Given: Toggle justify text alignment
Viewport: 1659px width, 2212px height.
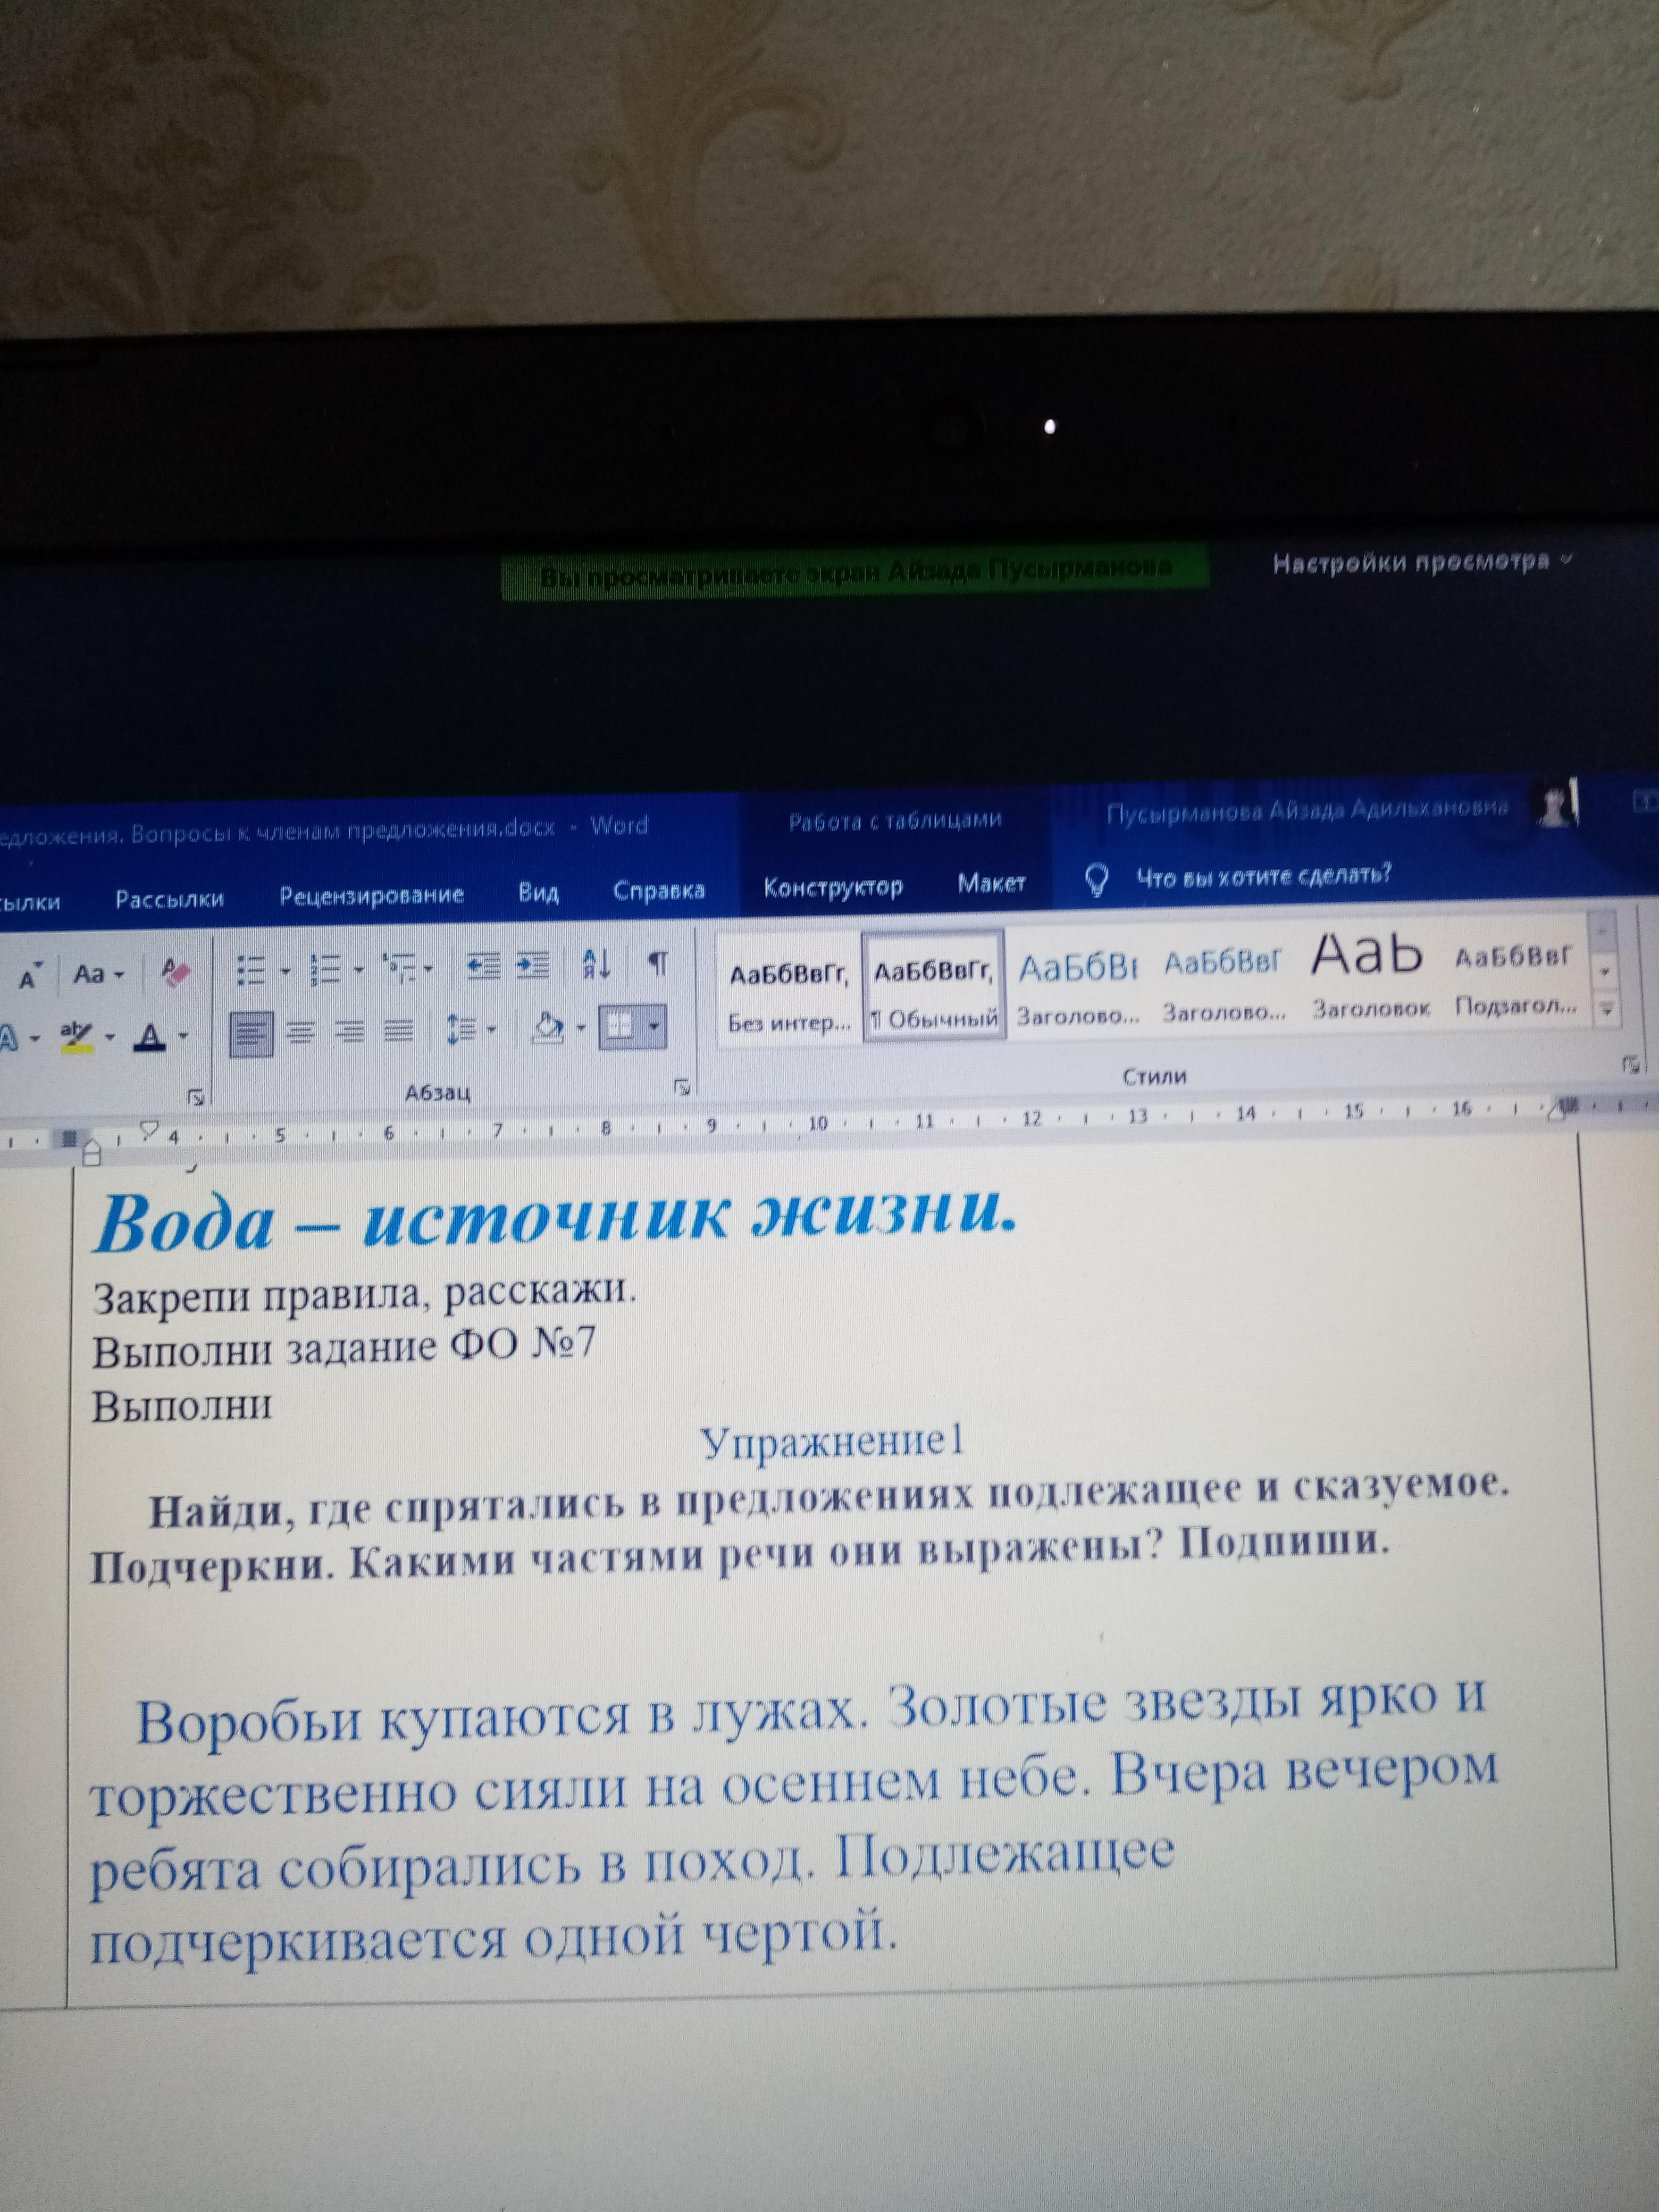Looking at the screenshot, I should tap(399, 1030).
